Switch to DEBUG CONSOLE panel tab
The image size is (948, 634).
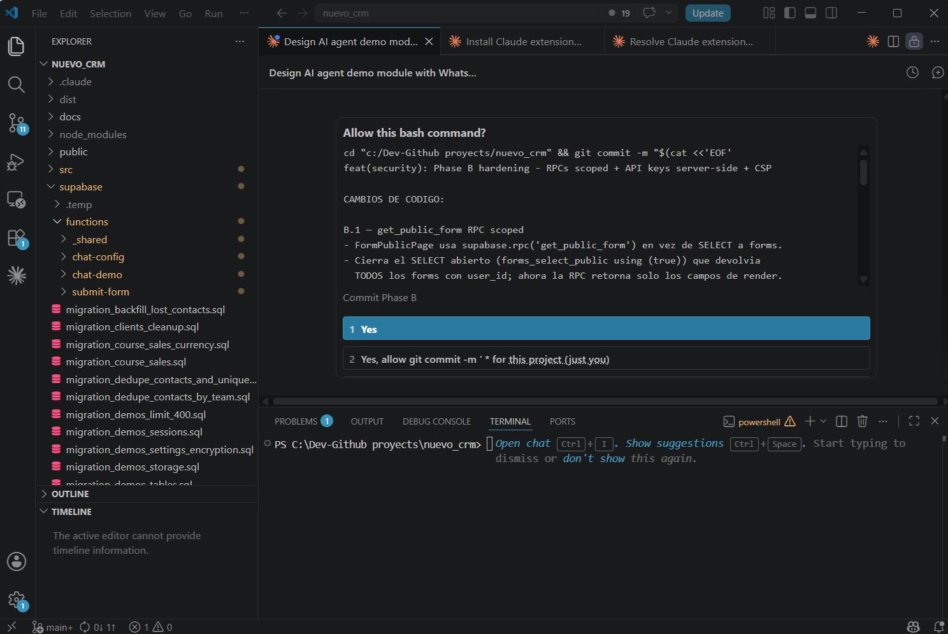[x=436, y=421]
